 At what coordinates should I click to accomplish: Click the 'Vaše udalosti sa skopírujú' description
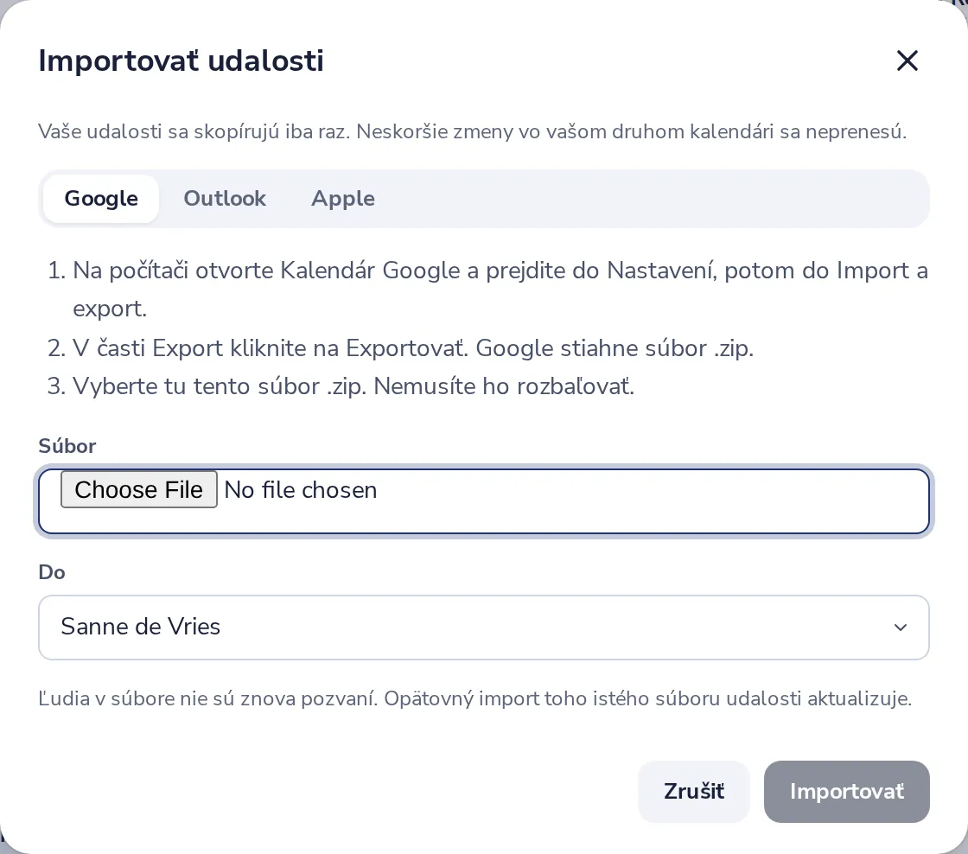click(x=472, y=131)
